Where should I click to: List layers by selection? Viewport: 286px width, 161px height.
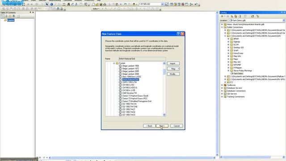click(14, 16)
